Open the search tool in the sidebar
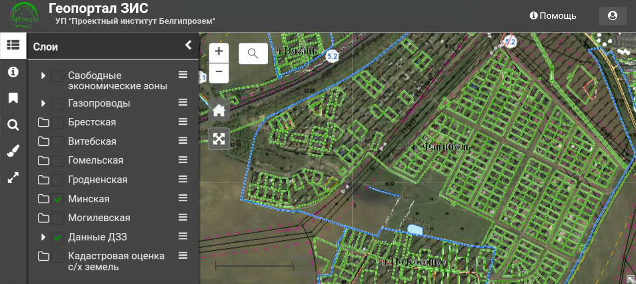The height and width of the screenshot is (284, 636). tap(13, 125)
